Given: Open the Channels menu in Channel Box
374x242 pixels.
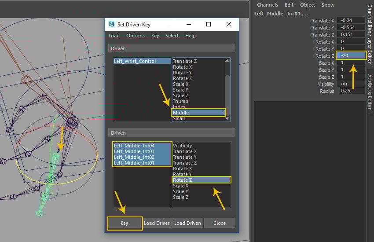Looking at the screenshot, I should [x=267, y=5].
